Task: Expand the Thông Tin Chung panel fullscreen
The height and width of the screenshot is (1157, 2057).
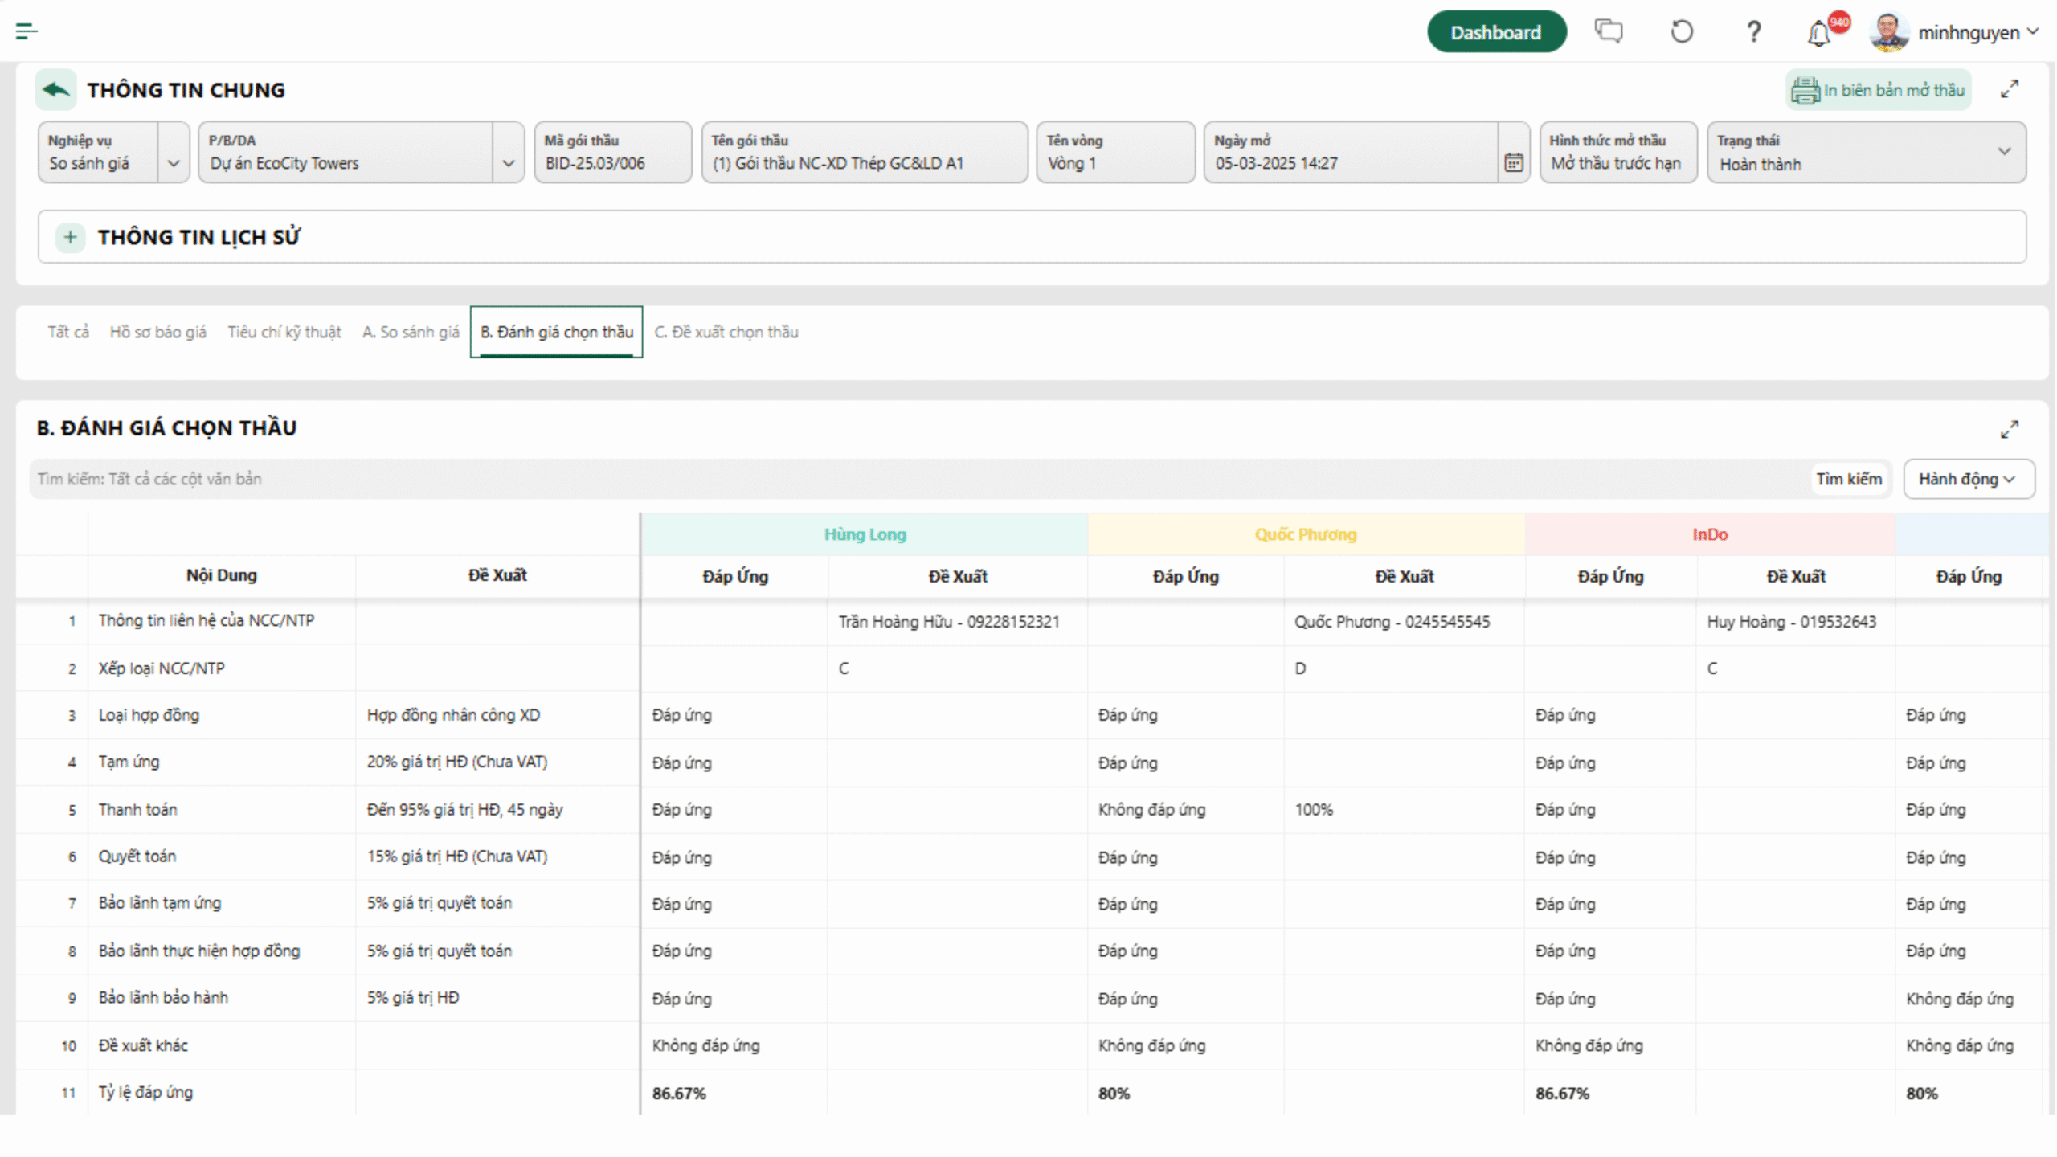Action: [2010, 89]
